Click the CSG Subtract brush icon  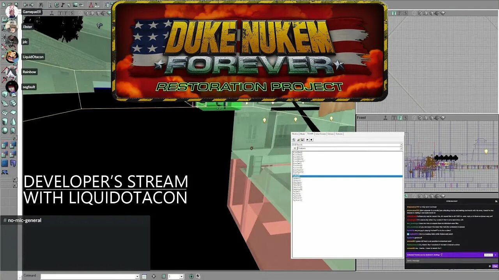coord(13,145)
